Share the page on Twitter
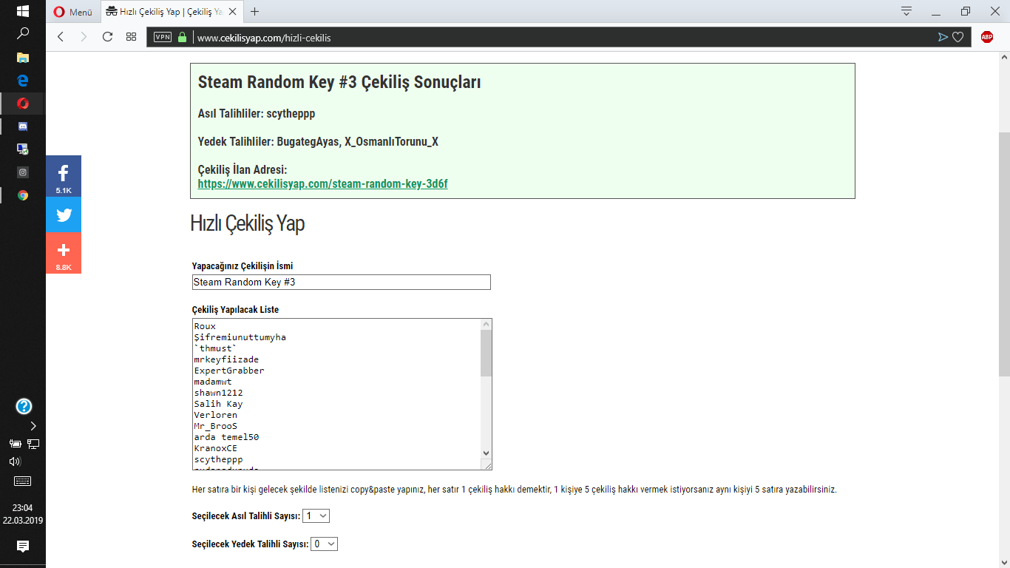 pyautogui.click(x=64, y=214)
